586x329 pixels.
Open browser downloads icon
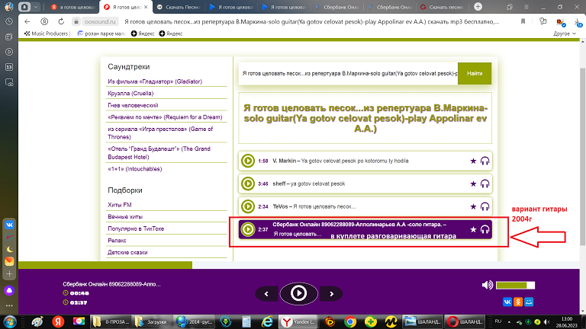coord(579,22)
